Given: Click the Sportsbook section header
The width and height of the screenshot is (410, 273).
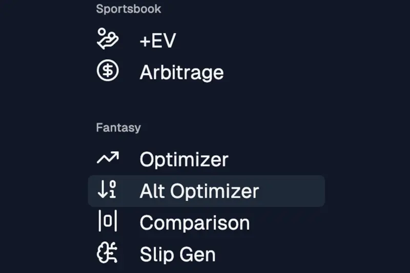Looking at the screenshot, I should pos(128,9).
